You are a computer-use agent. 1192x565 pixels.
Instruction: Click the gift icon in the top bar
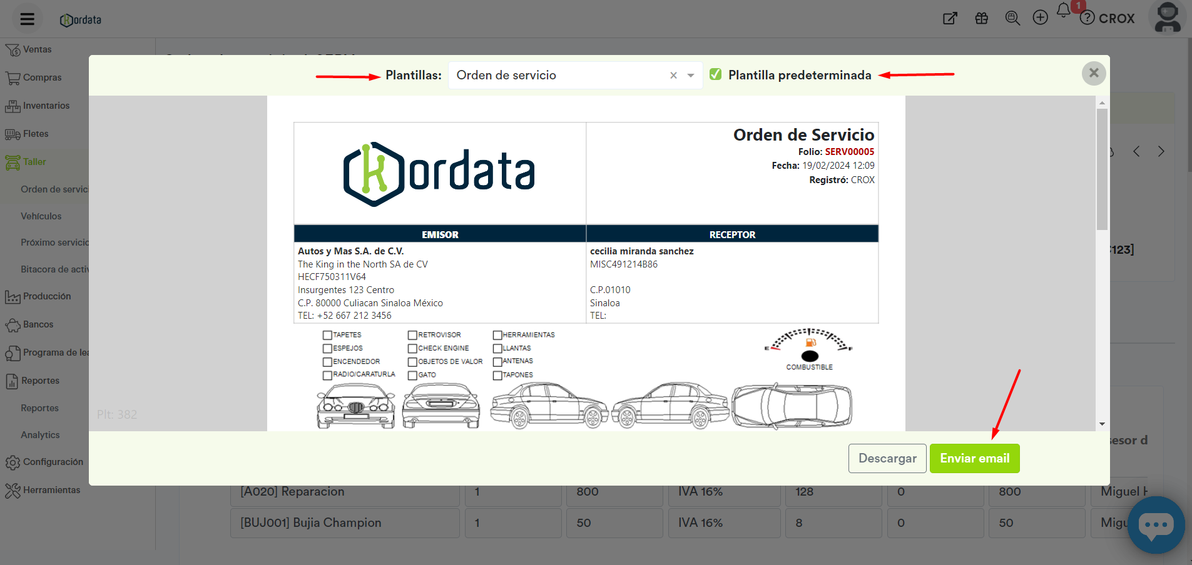click(x=981, y=18)
